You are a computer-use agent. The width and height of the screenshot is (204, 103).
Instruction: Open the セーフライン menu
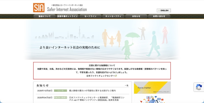click(91, 16)
